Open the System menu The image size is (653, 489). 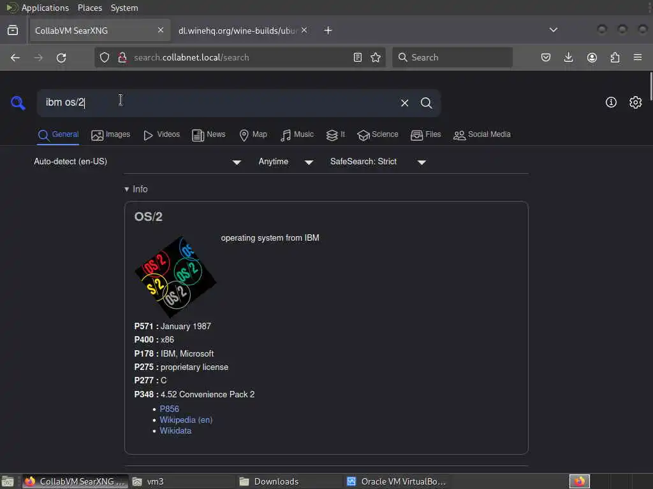coord(124,8)
